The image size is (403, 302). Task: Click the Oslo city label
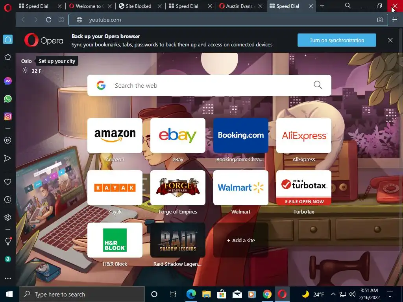click(x=26, y=61)
